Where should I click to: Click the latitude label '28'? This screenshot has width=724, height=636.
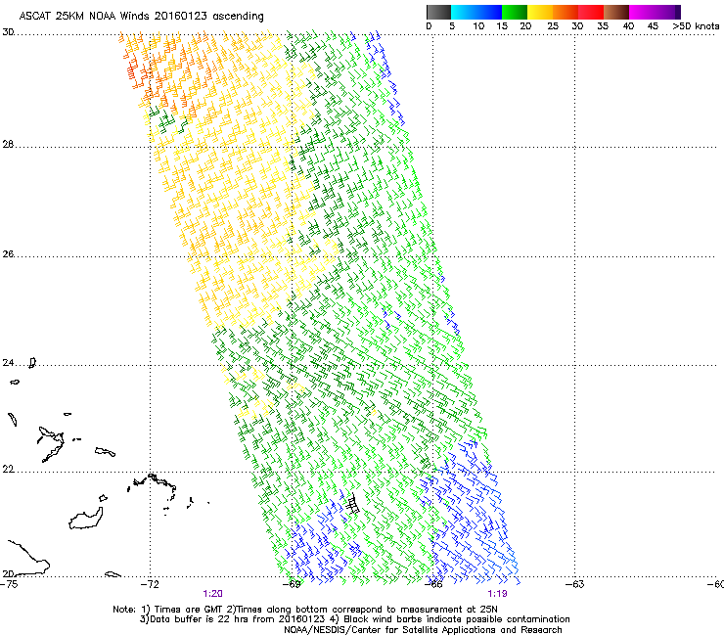point(8,145)
